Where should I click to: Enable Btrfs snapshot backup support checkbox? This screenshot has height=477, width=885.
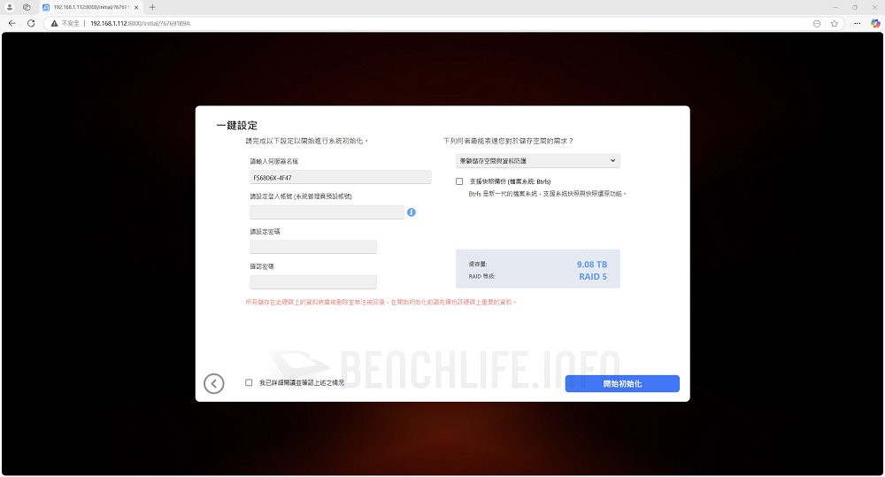(x=459, y=181)
